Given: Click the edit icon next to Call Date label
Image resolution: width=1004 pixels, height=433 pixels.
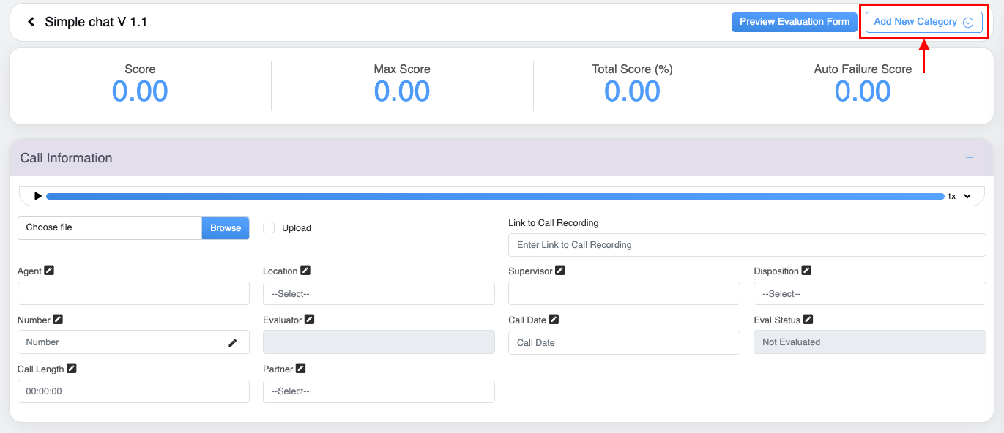Looking at the screenshot, I should (554, 320).
